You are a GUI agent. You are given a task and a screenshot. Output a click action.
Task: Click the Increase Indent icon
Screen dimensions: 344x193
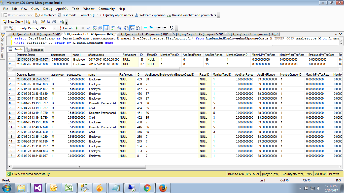point(164,28)
